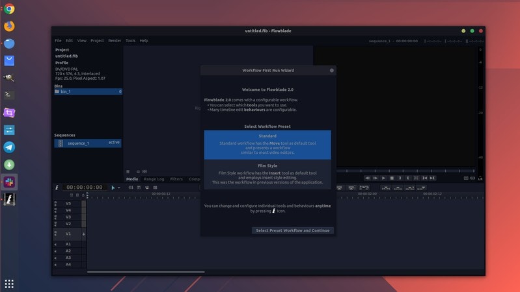Toggle mute on track V3
This screenshot has height=292, width=520.
(x=55, y=217)
